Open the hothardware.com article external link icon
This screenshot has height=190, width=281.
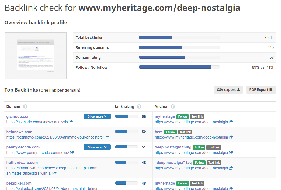54,173
